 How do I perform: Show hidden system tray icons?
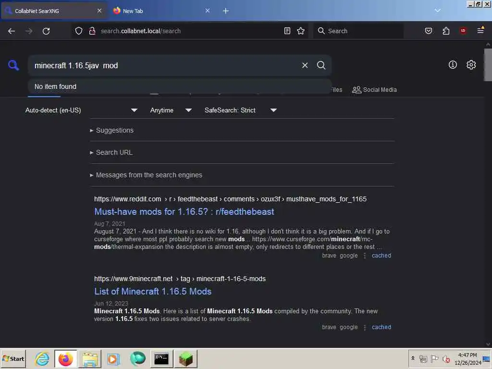click(x=413, y=358)
